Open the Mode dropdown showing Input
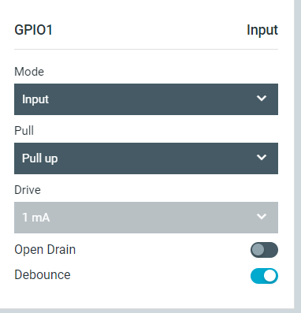Image resolution: width=301 pixels, height=313 pixels. point(146,99)
